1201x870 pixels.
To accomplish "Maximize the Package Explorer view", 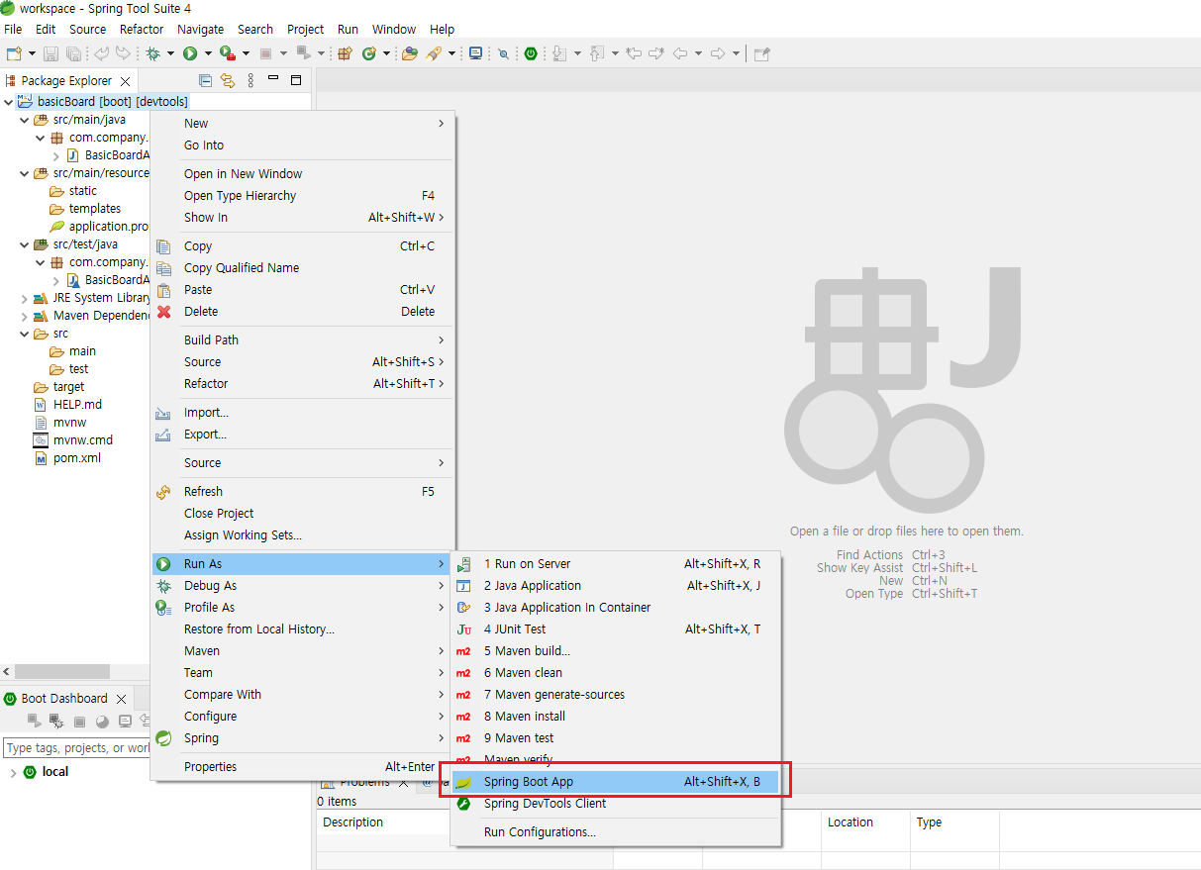I will point(295,80).
